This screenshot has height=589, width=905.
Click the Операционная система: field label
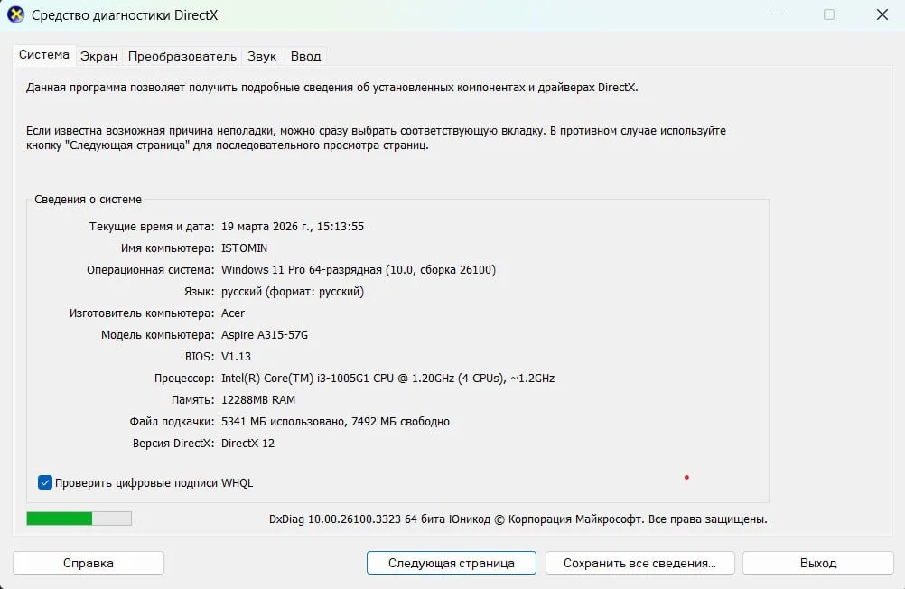[151, 270]
